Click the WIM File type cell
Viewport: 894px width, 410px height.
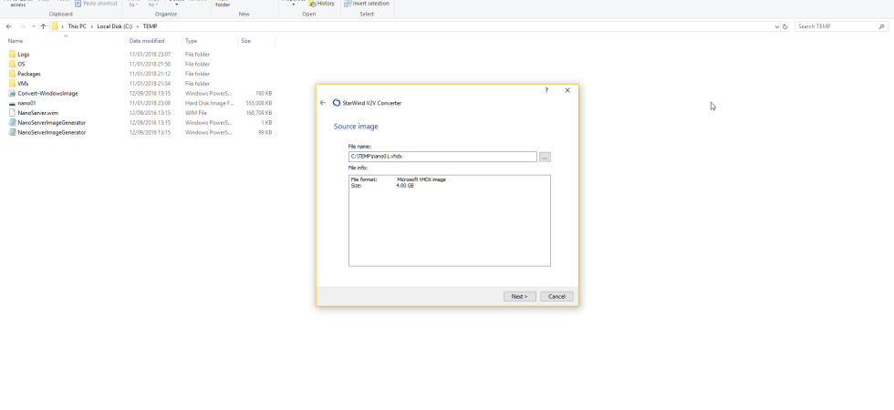pyautogui.click(x=195, y=113)
